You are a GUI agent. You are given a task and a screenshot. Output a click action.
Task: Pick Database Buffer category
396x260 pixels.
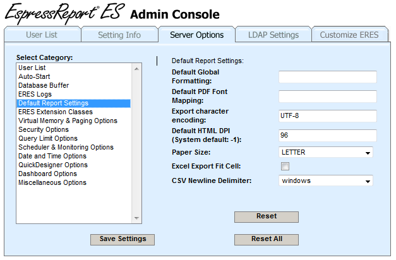[74, 85]
